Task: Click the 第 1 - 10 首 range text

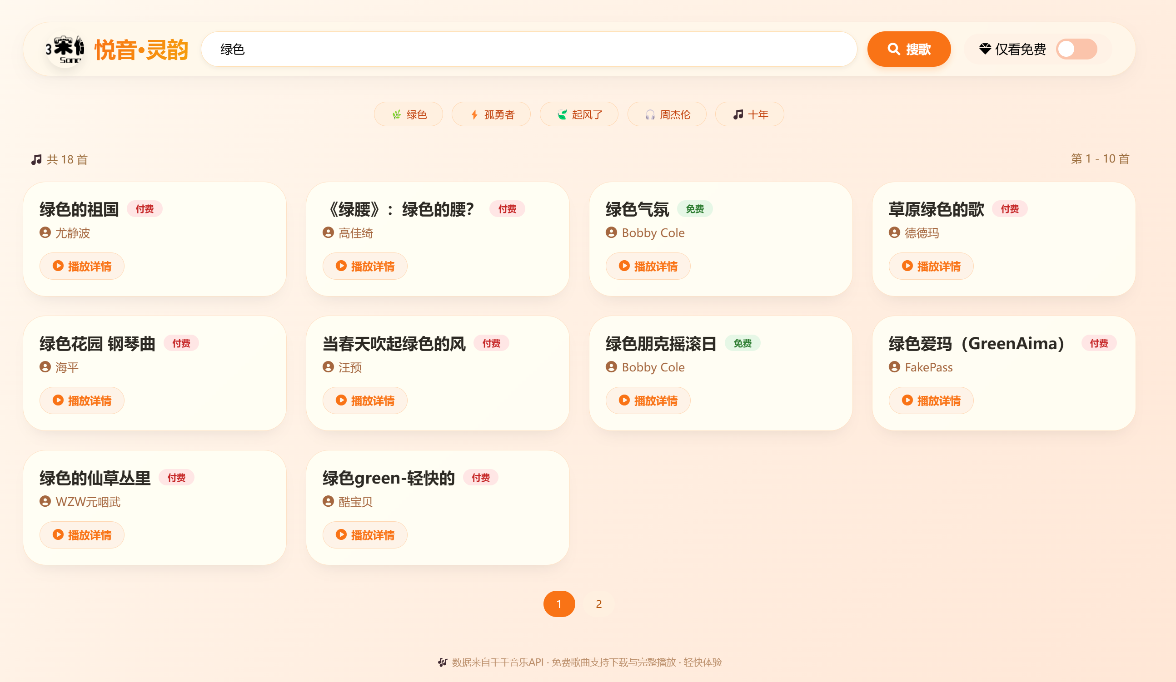Action: (x=1100, y=158)
